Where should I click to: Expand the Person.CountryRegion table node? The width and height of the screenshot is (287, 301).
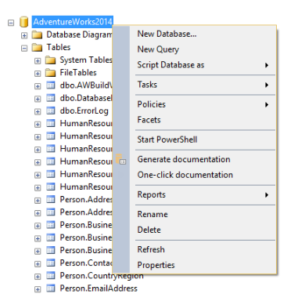coord(38,277)
